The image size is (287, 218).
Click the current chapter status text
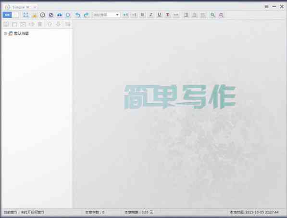click(x=24, y=212)
